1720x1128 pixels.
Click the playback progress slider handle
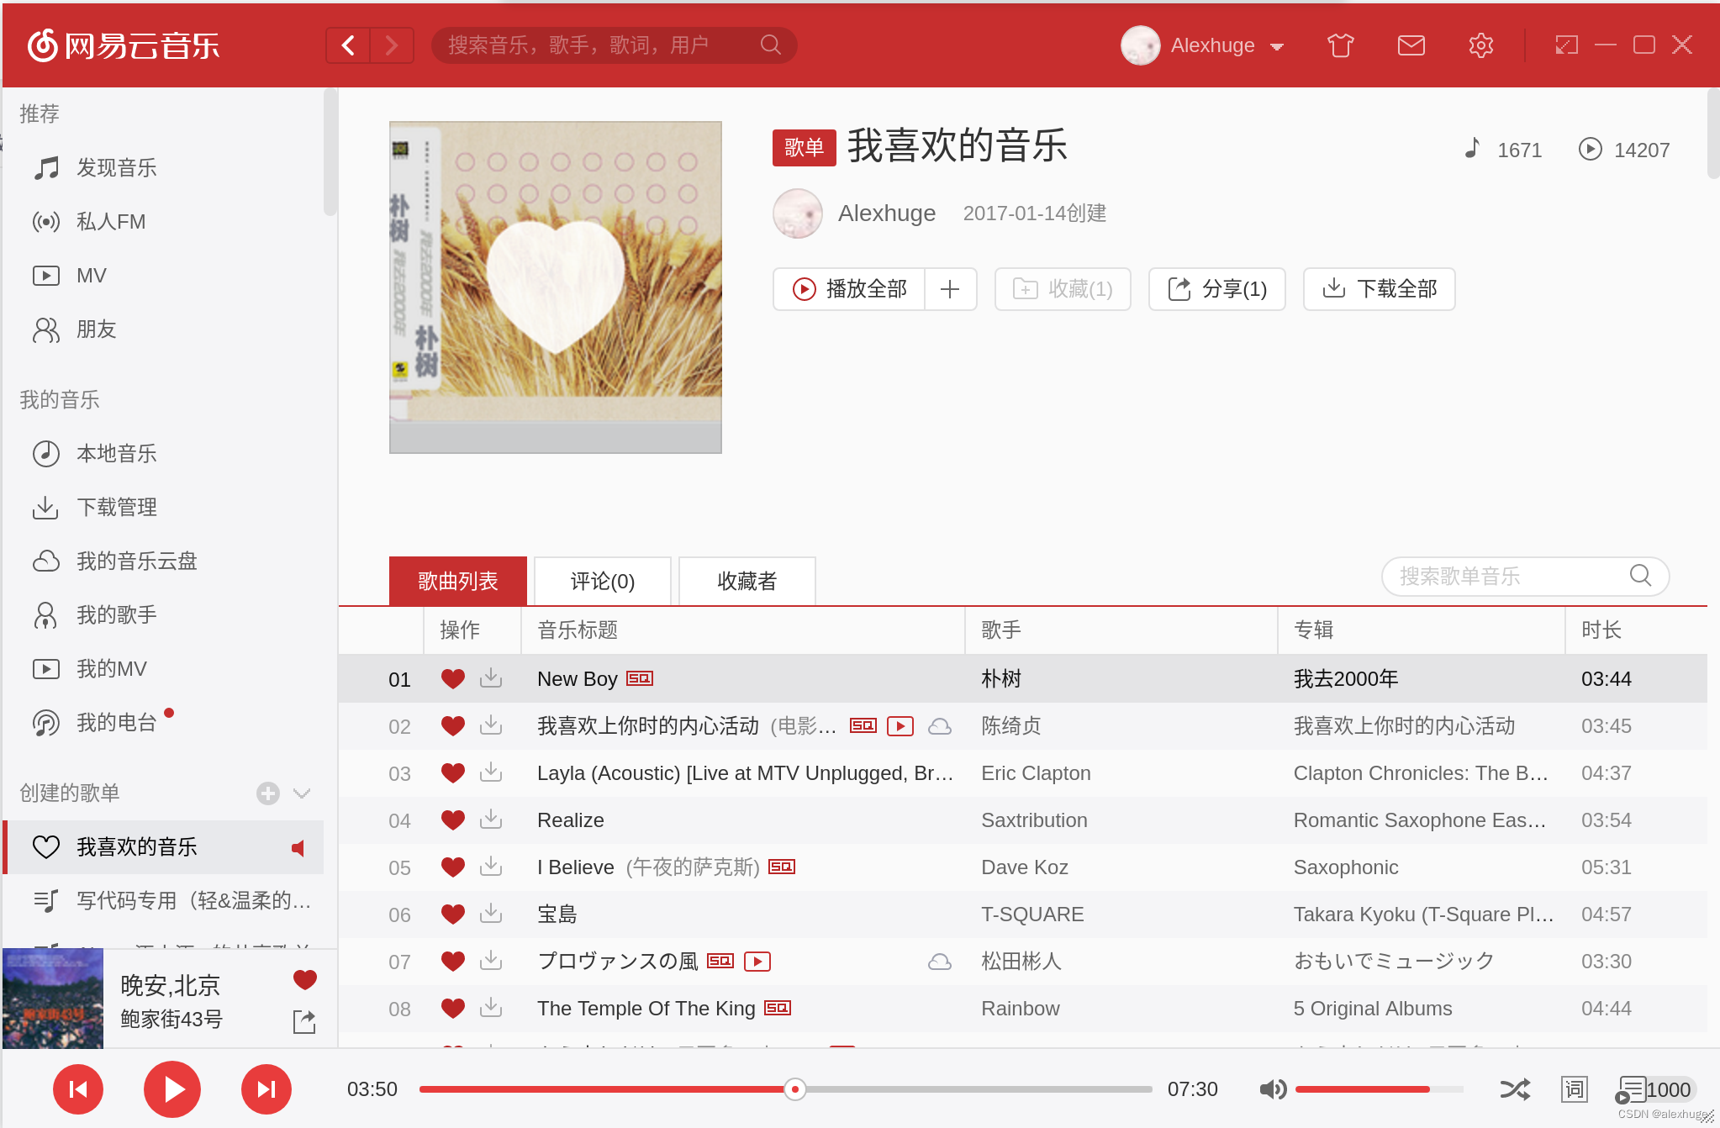[794, 1089]
